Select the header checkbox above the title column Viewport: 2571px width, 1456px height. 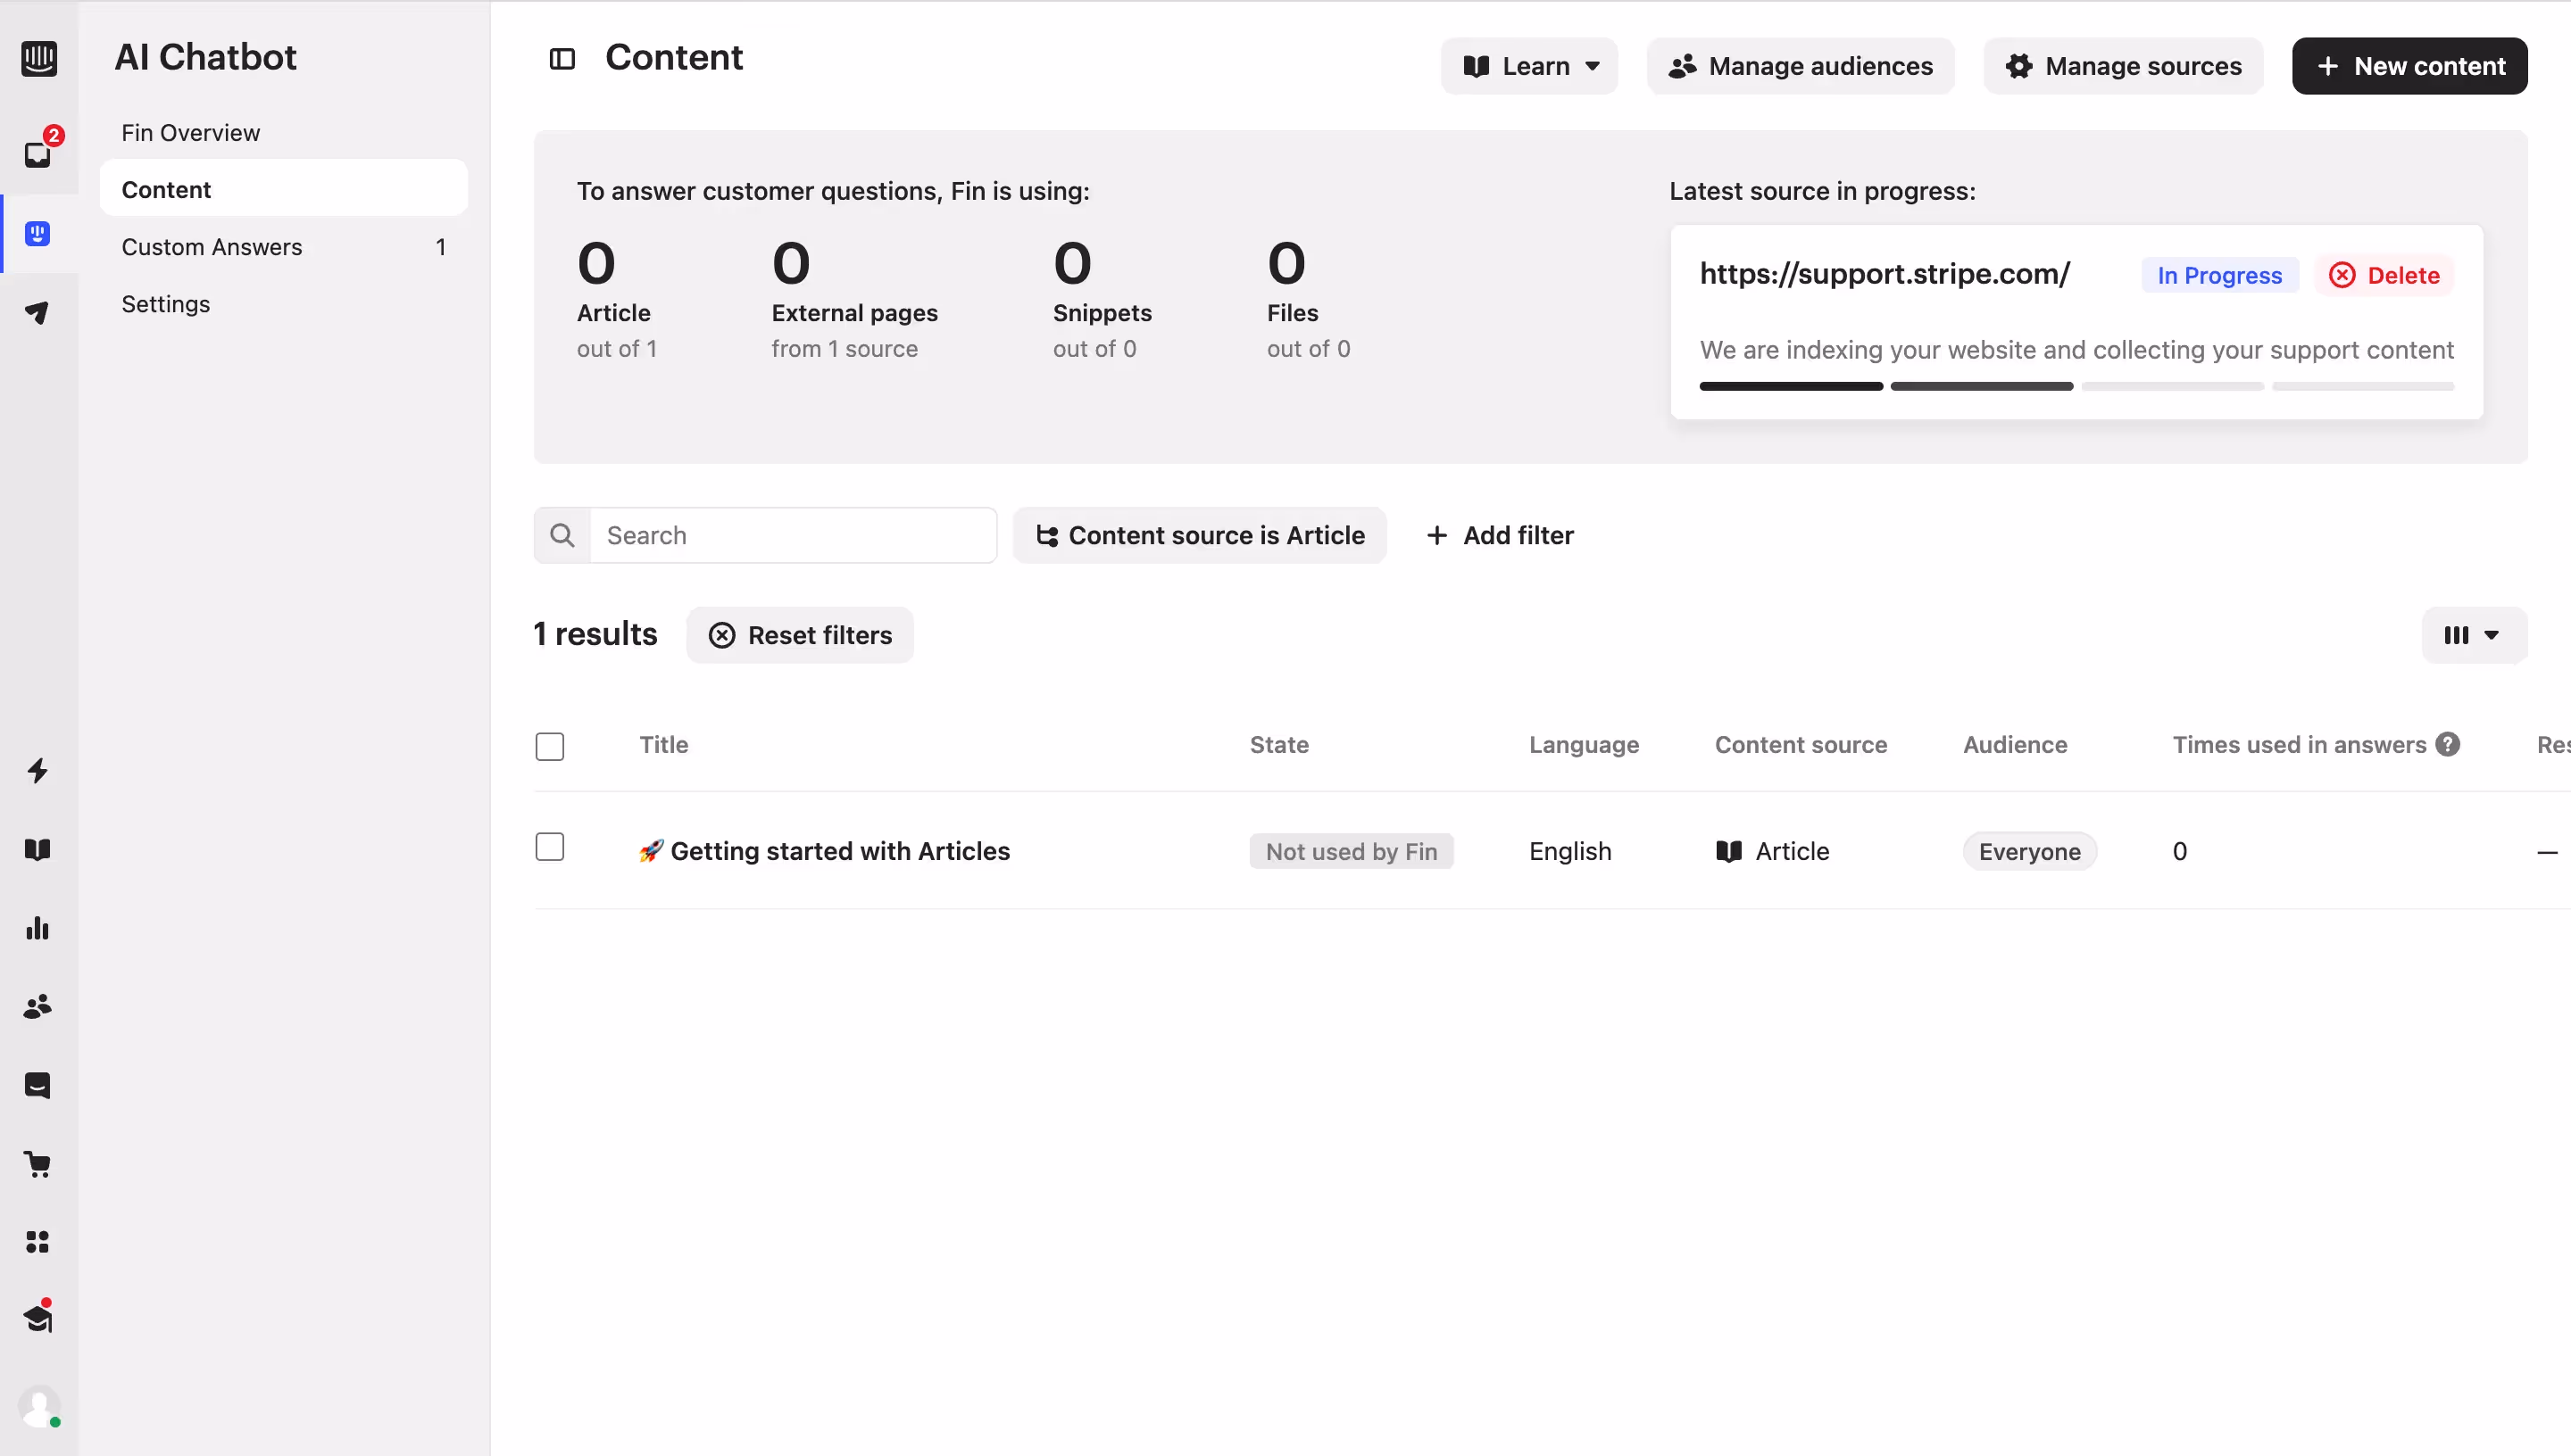click(x=549, y=746)
